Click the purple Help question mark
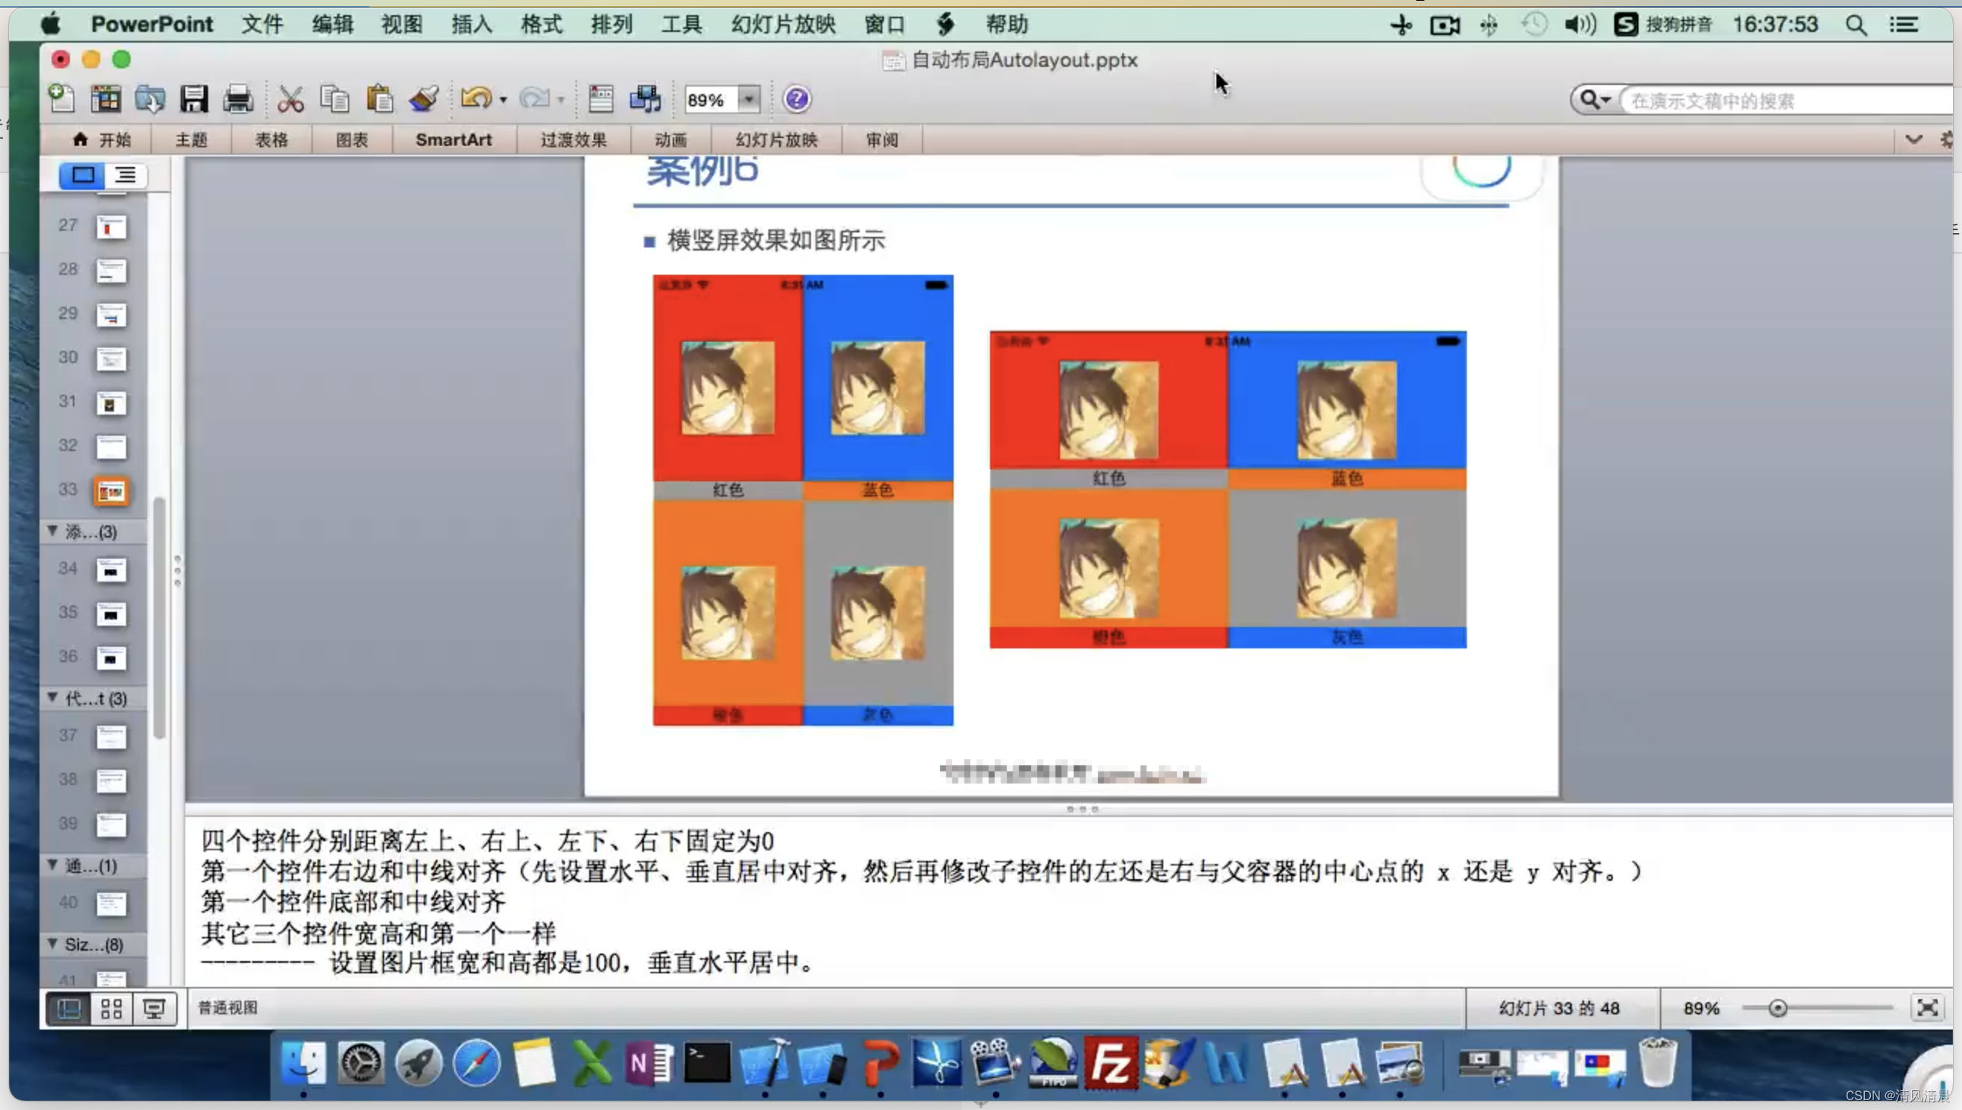The image size is (1962, 1110). coord(796,99)
